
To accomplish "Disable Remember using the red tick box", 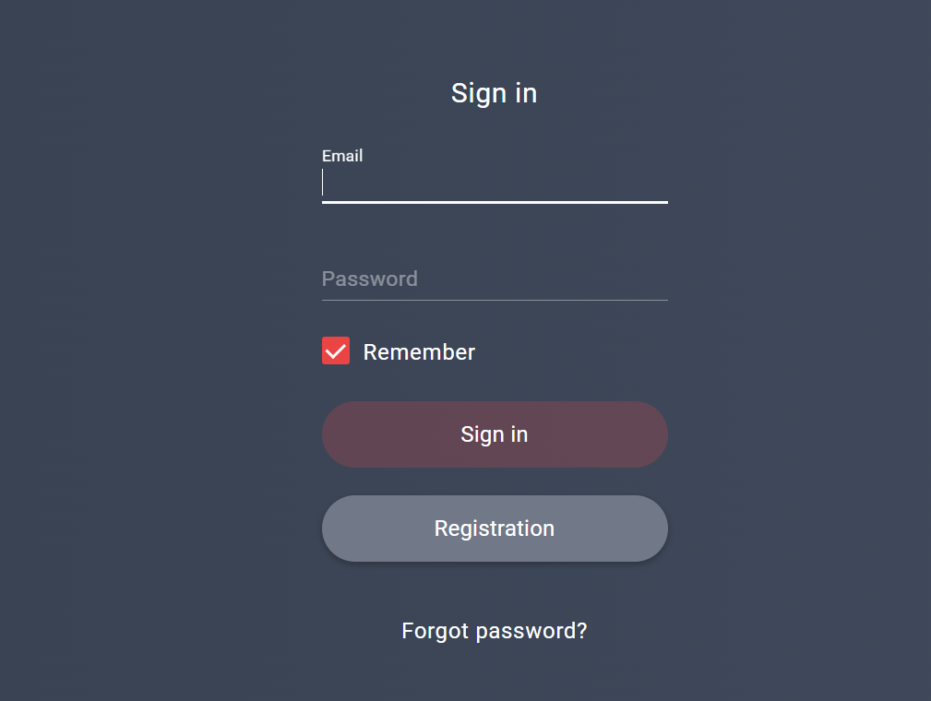I will click(x=336, y=351).
